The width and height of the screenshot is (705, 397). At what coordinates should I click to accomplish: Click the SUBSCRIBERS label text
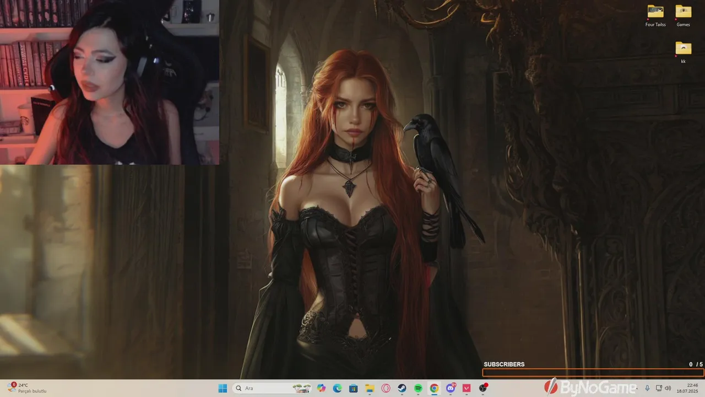pos(504,364)
